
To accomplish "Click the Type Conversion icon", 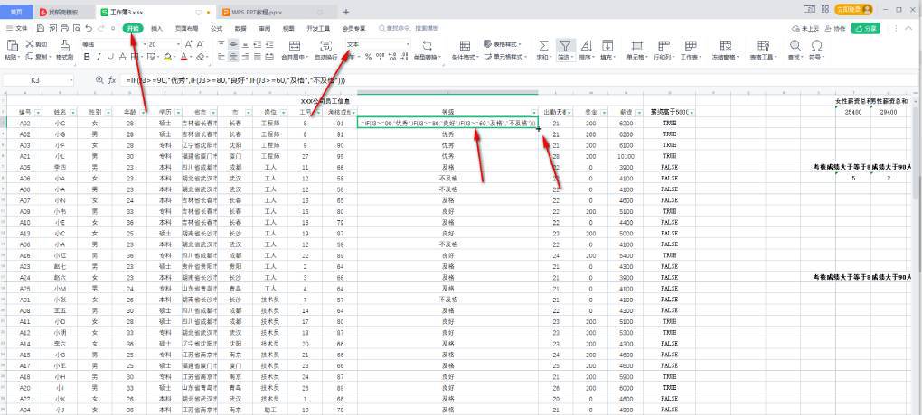I will coord(428,45).
